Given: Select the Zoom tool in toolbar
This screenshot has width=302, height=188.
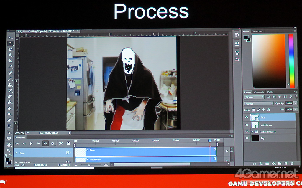Looking at the screenshot, I should pyautogui.click(x=9, y=150).
